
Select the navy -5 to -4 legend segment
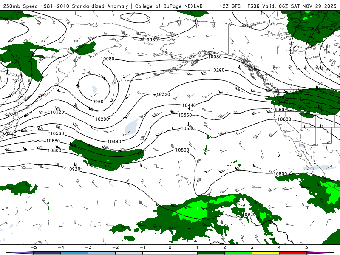[x=47, y=253]
